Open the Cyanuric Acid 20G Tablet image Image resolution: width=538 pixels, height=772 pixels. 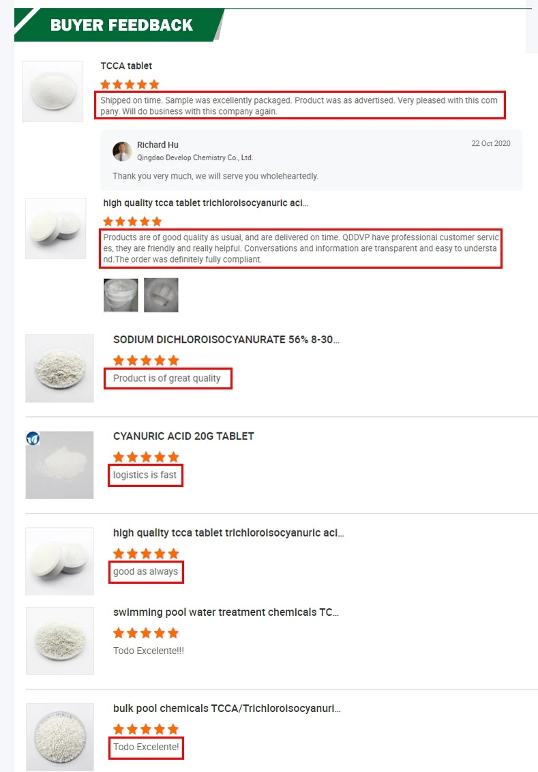coord(59,465)
